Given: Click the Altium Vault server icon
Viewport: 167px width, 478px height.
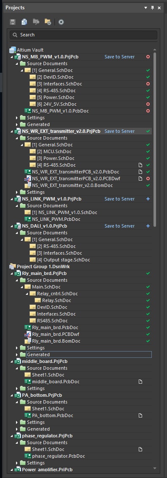Looking at the screenshot, I should (13, 49).
